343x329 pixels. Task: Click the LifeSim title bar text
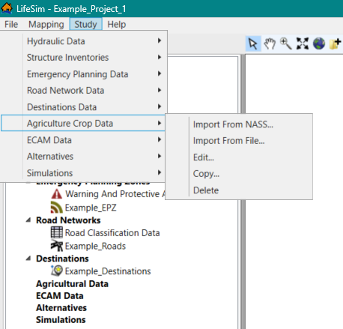click(x=71, y=9)
